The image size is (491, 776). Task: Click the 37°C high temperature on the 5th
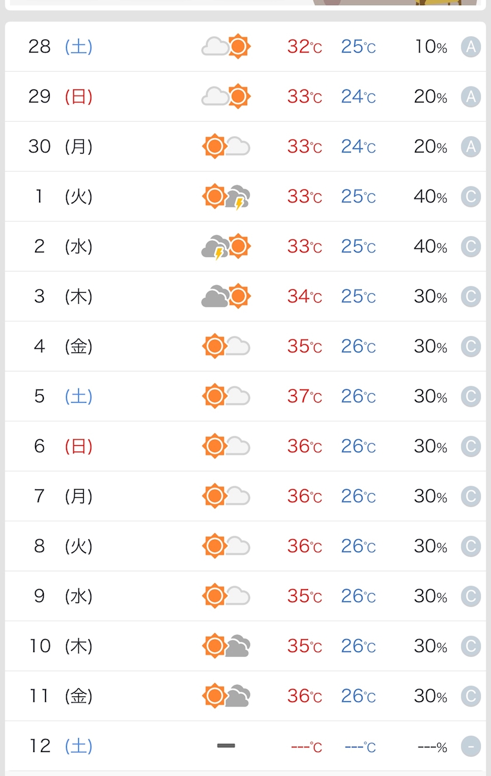click(x=305, y=396)
